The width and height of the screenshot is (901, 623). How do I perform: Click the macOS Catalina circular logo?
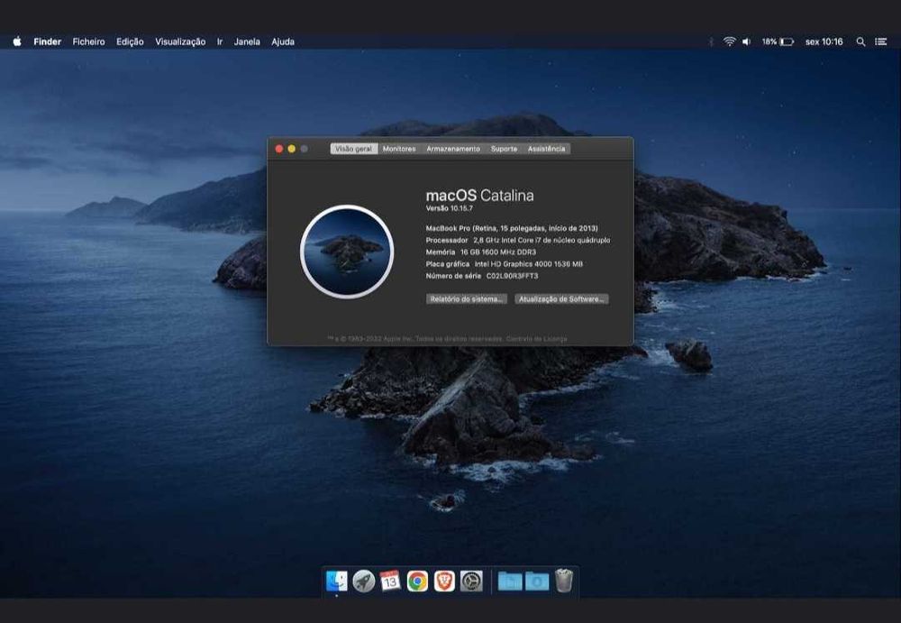click(347, 252)
